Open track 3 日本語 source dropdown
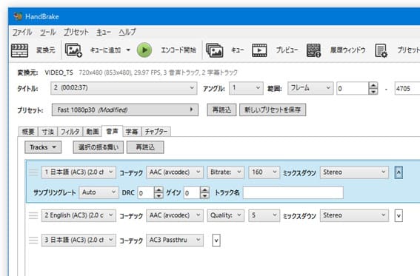Image resolution: width=420 pixels, height=276 pixels. click(79, 240)
